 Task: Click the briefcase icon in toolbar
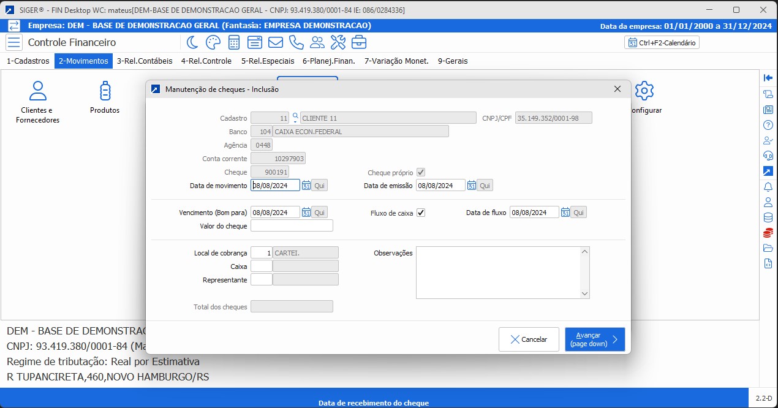click(x=359, y=42)
